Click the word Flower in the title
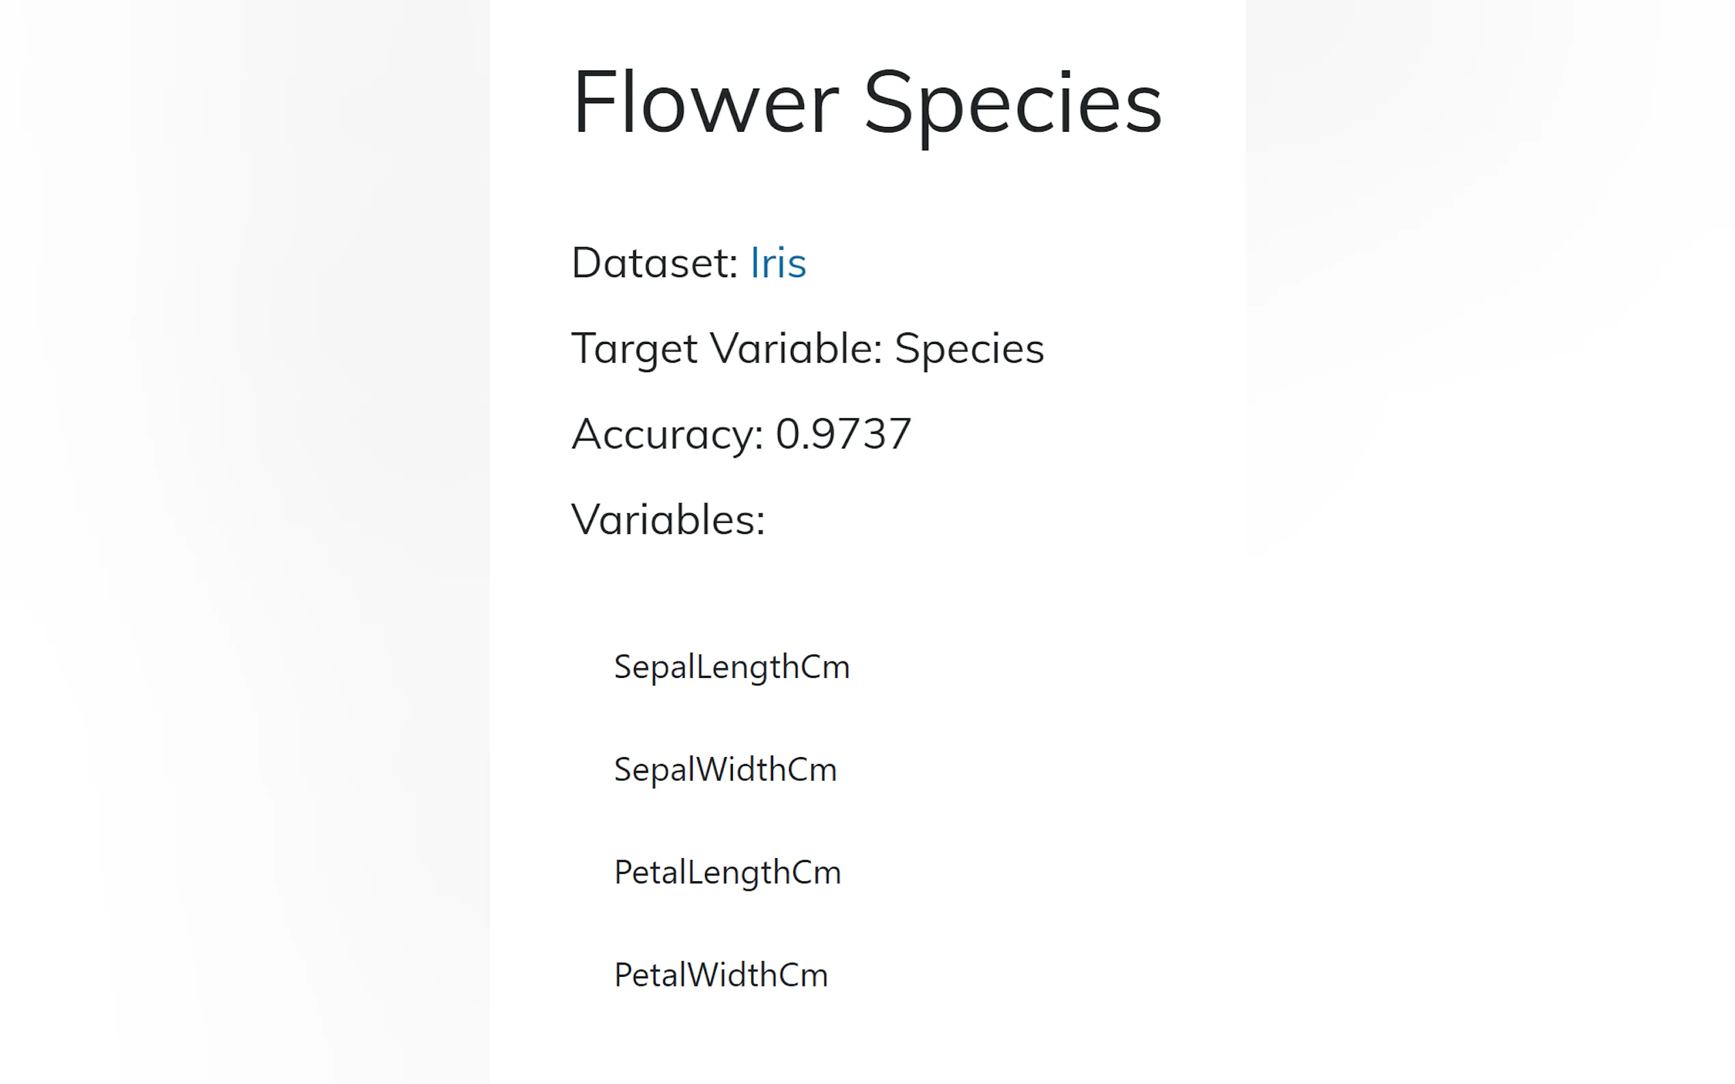 tap(704, 102)
